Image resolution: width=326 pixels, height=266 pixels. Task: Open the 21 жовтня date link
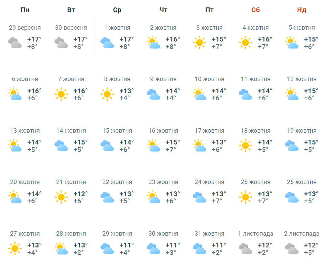pyautogui.click(x=71, y=182)
